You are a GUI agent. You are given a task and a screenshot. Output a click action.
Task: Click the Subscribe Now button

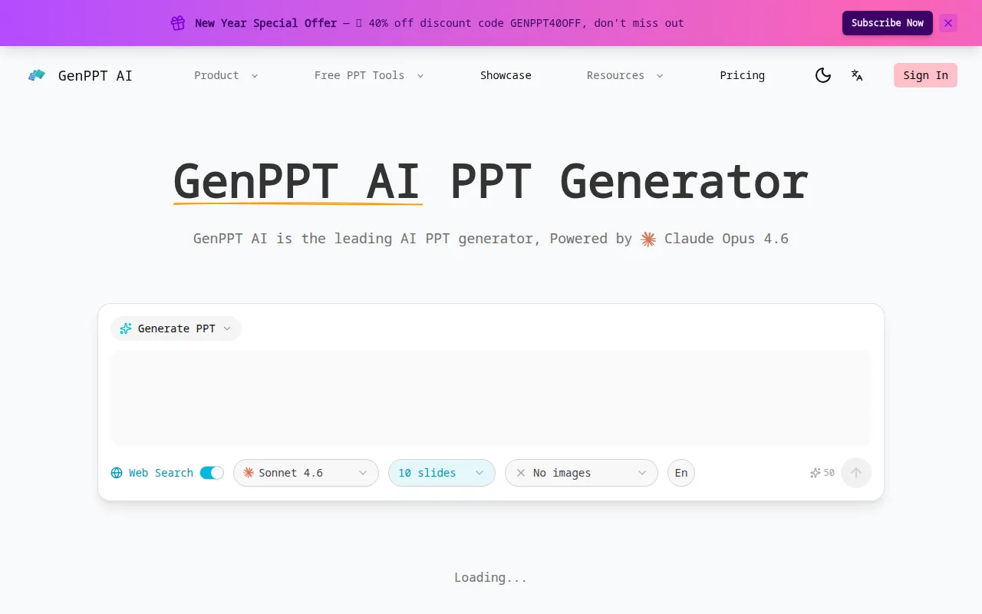pos(887,23)
